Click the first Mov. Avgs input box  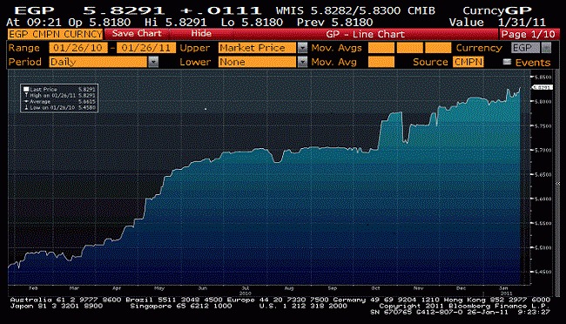pyautogui.click(x=381, y=48)
